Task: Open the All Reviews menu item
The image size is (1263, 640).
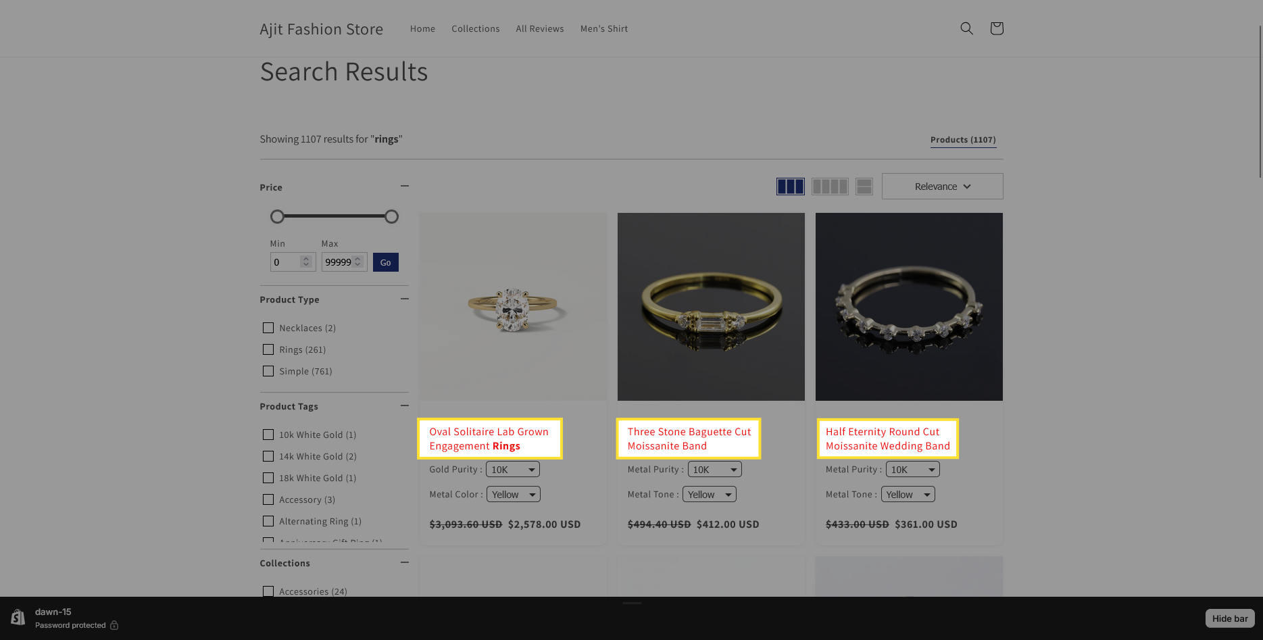Action: [x=539, y=29]
